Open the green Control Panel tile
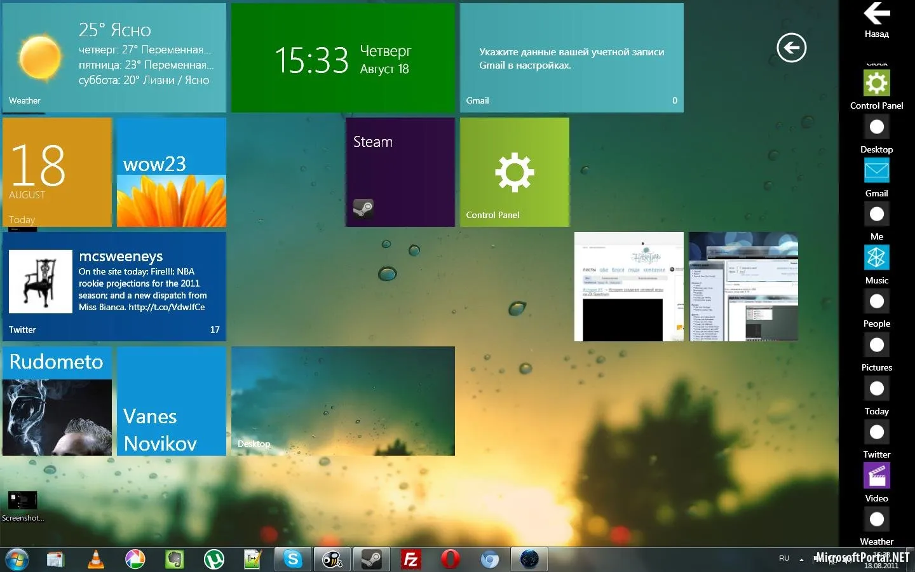Image resolution: width=915 pixels, height=572 pixels. pos(515,172)
